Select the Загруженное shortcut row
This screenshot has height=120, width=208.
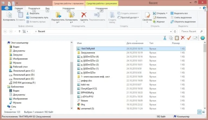coord(131,53)
